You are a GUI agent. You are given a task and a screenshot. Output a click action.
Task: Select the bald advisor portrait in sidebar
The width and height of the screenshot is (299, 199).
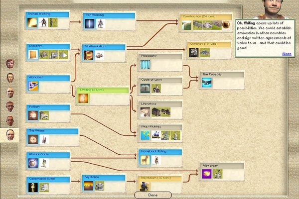pos(10,93)
